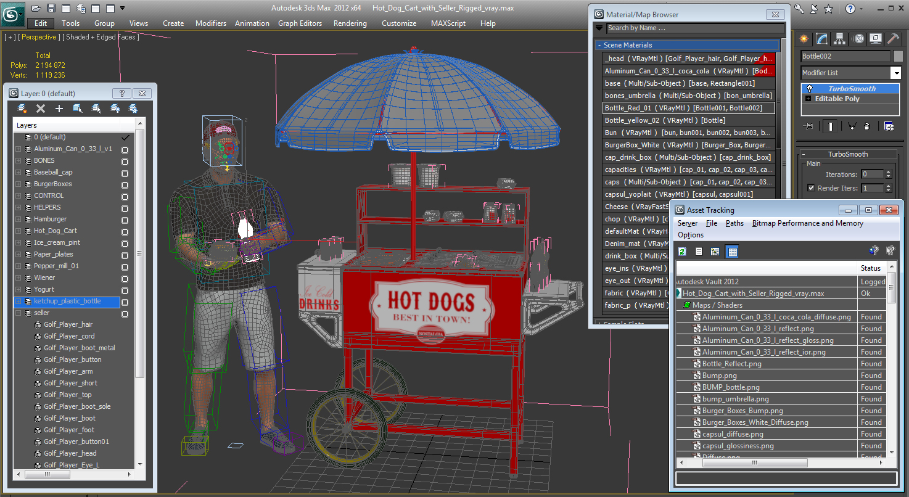This screenshot has height=497, width=909.
Task: Toggle the Hot_Dog_Cart layer checkbox
Action: pos(125,231)
